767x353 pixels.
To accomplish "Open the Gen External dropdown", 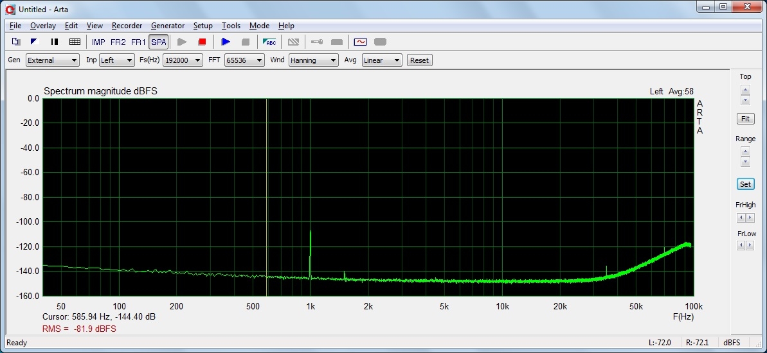I will tap(52, 60).
